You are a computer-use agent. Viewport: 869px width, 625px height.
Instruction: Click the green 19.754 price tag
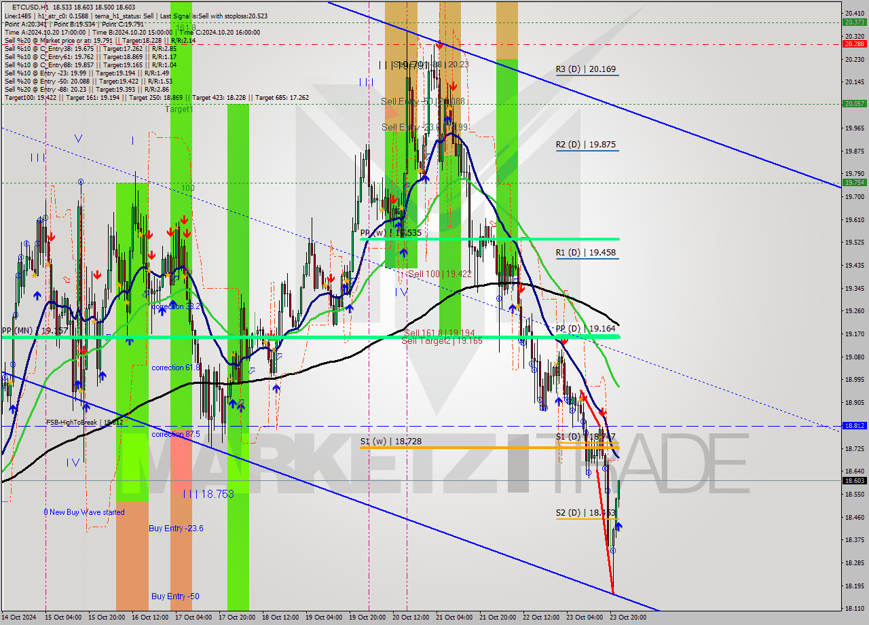pyautogui.click(x=854, y=182)
